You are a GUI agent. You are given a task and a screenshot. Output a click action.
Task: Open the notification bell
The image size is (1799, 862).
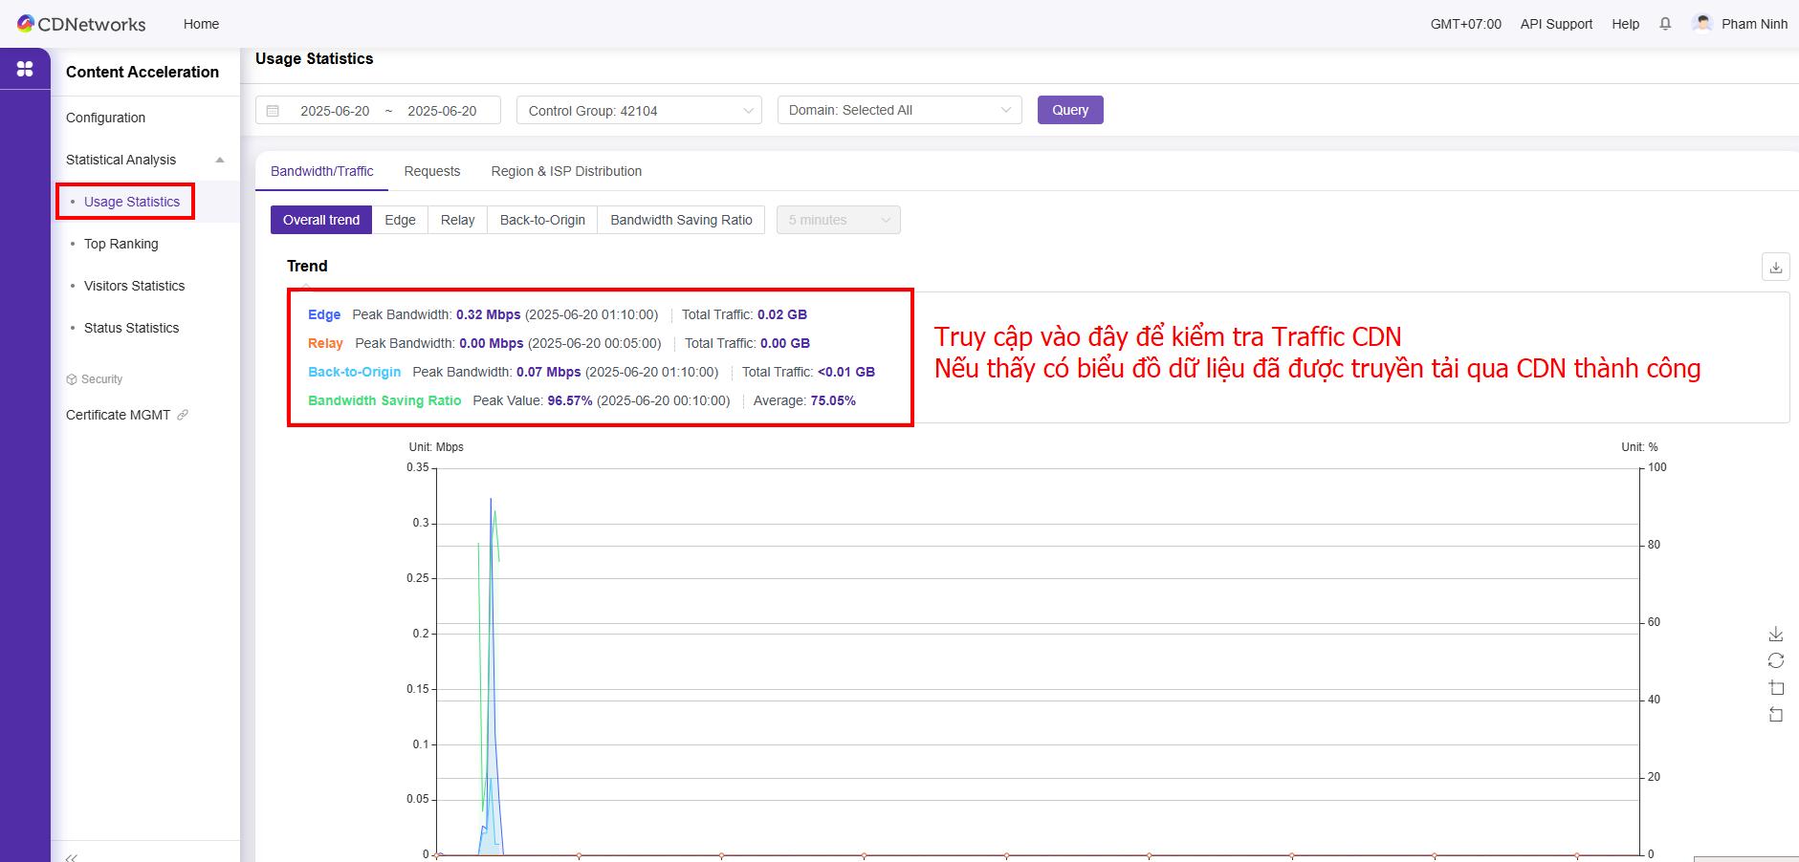click(x=1665, y=24)
